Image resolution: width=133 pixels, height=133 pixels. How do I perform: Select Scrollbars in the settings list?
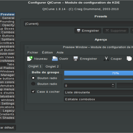7,43
